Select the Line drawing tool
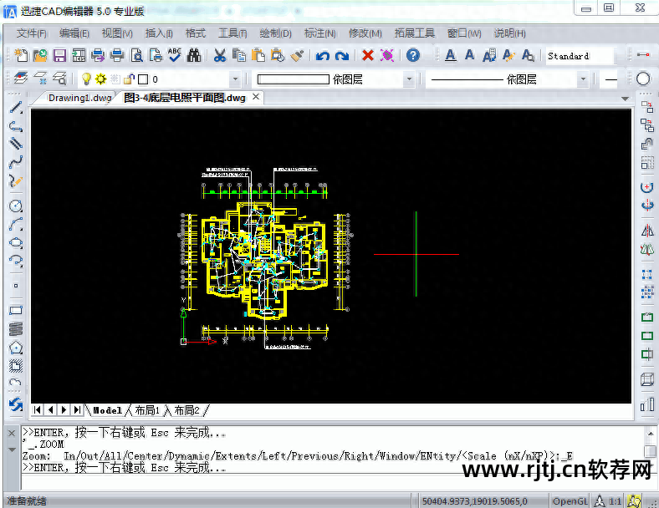This screenshot has height=508, width=659. coord(16,107)
